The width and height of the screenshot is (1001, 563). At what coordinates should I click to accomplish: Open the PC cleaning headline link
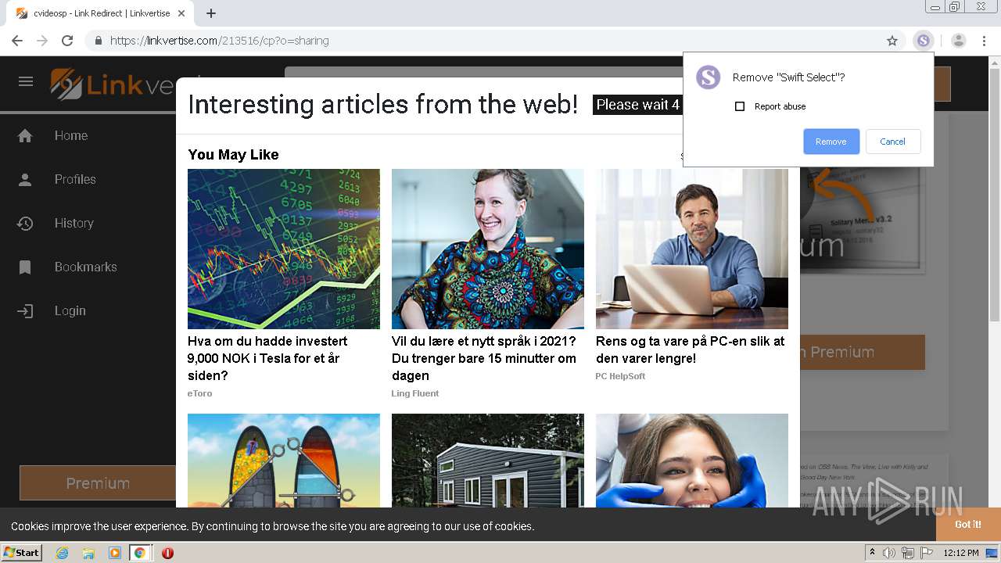pyautogui.click(x=691, y=350)
